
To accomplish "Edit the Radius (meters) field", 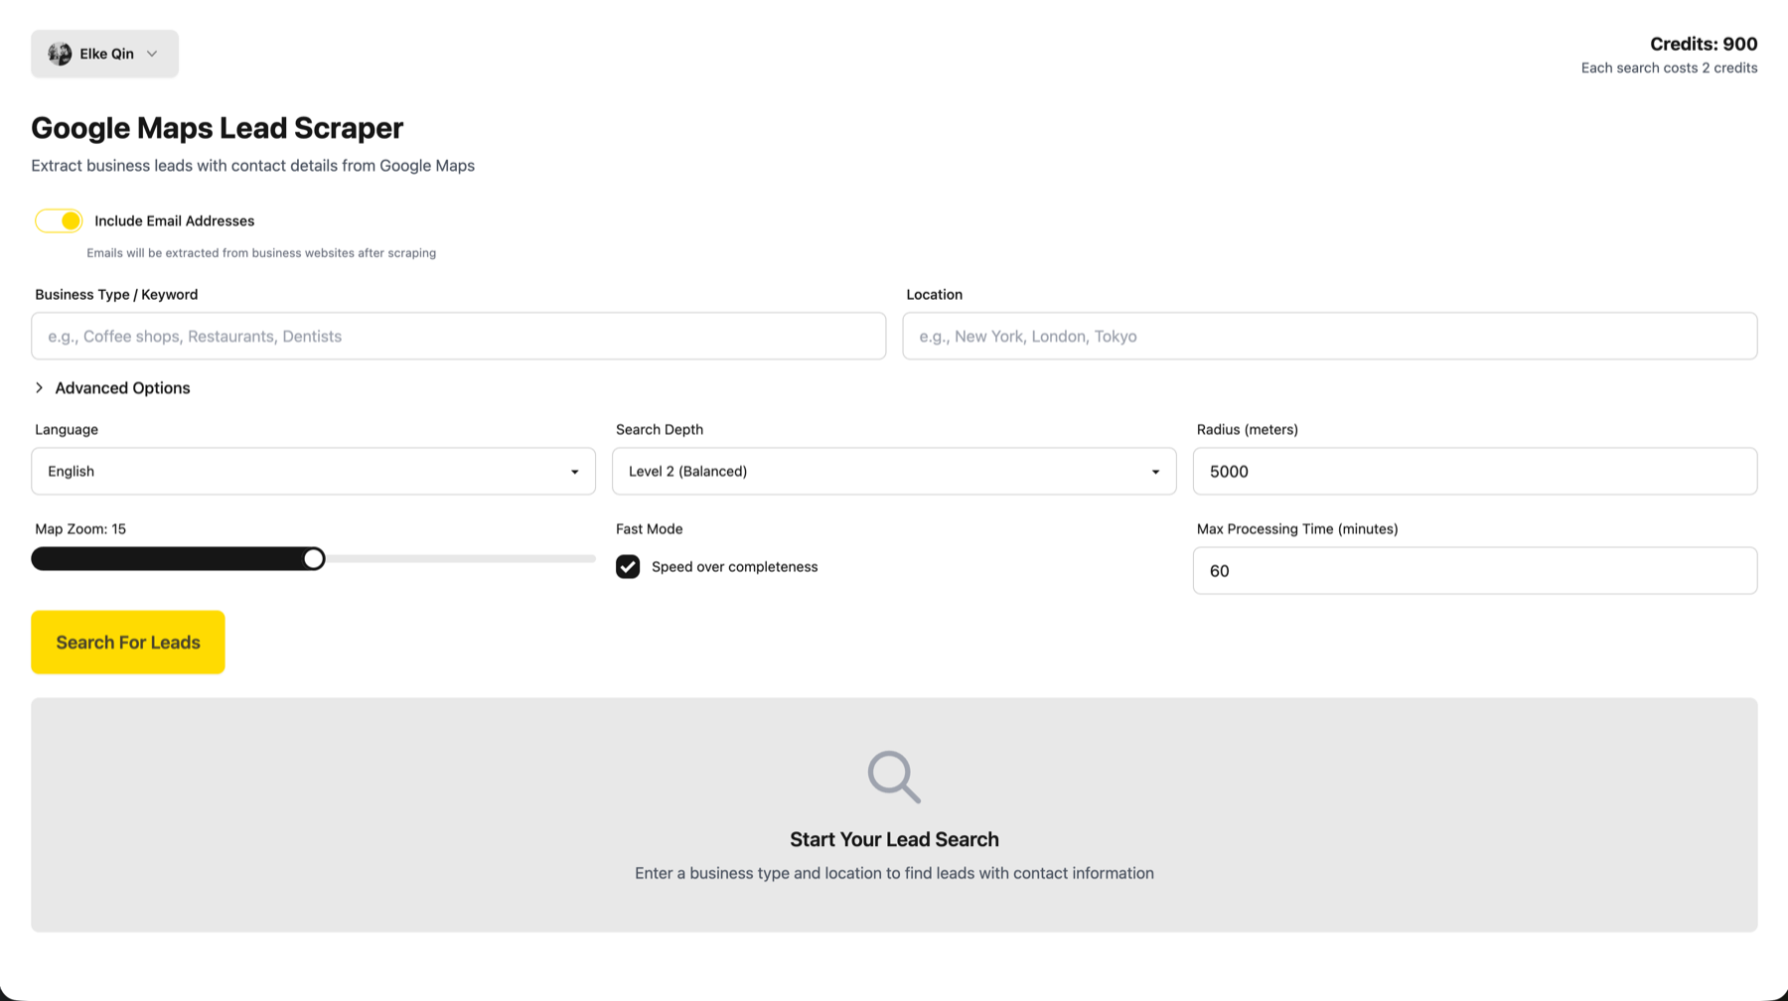I will point(1474,471).
